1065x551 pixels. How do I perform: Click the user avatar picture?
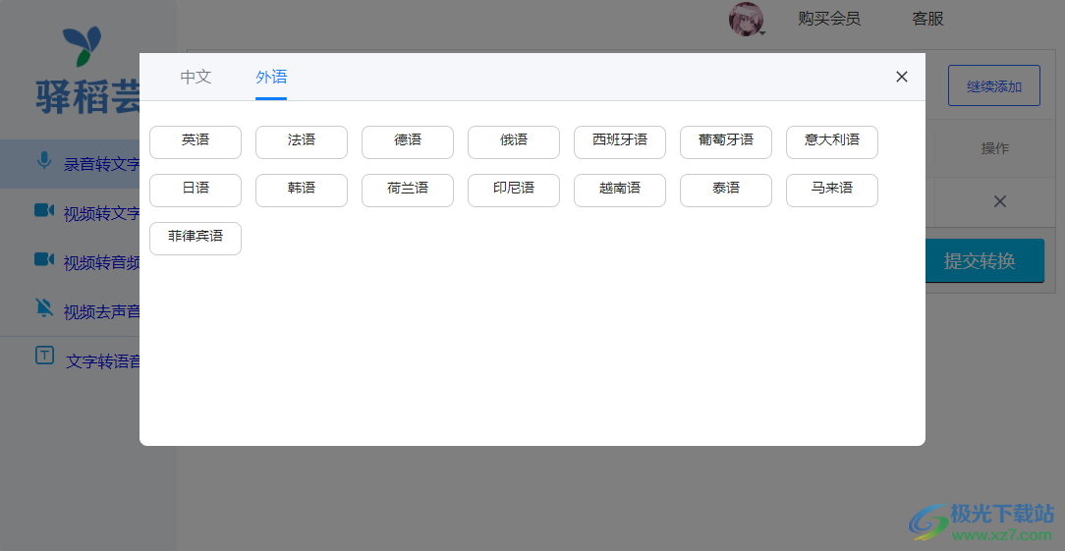(745, 19)
